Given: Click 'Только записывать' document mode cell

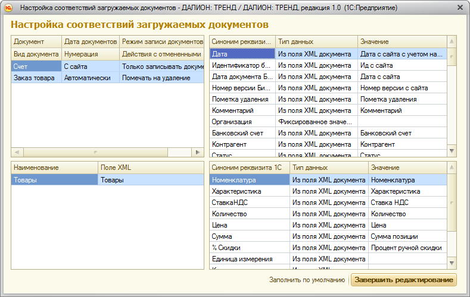Looking at the screenshot, I should (161, 67).
